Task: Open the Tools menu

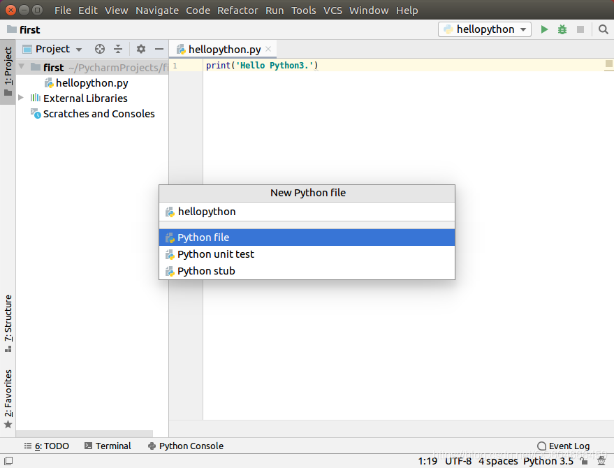Action: tap(303, 10)
